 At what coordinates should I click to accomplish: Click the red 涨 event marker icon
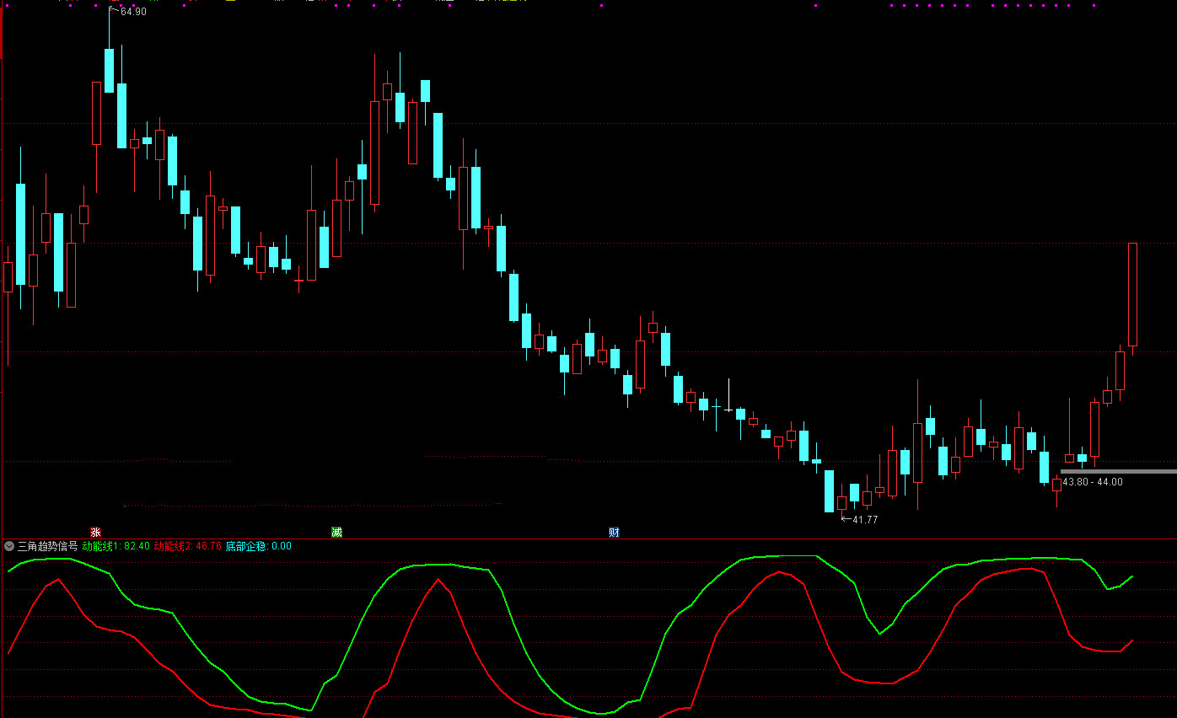pos(95,533)
